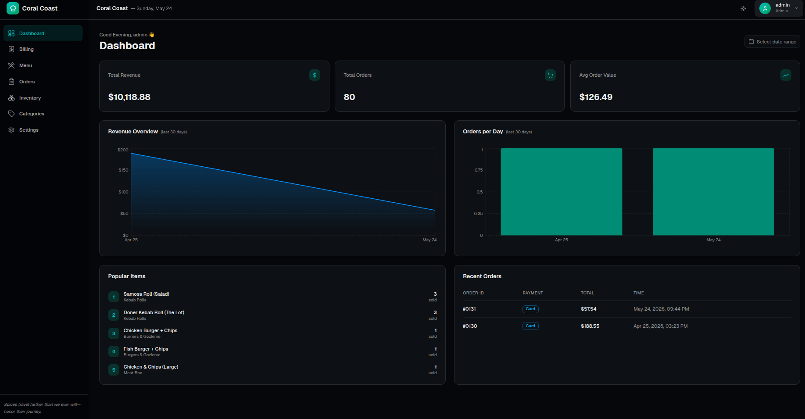
Task: Open Settings from the sidebar
Action: 43,130
